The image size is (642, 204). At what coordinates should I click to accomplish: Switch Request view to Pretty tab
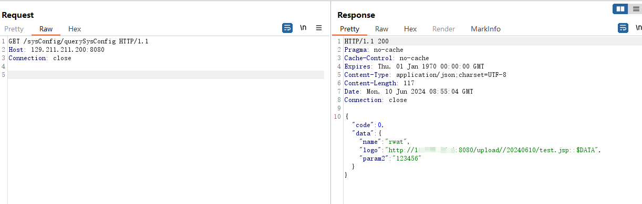click(14, 29)
